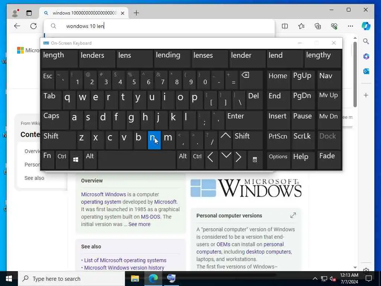Click the context menu key on keyboard
Image resolution: width=381 pixels, height=286 pixels.
(x=254, y=159)
